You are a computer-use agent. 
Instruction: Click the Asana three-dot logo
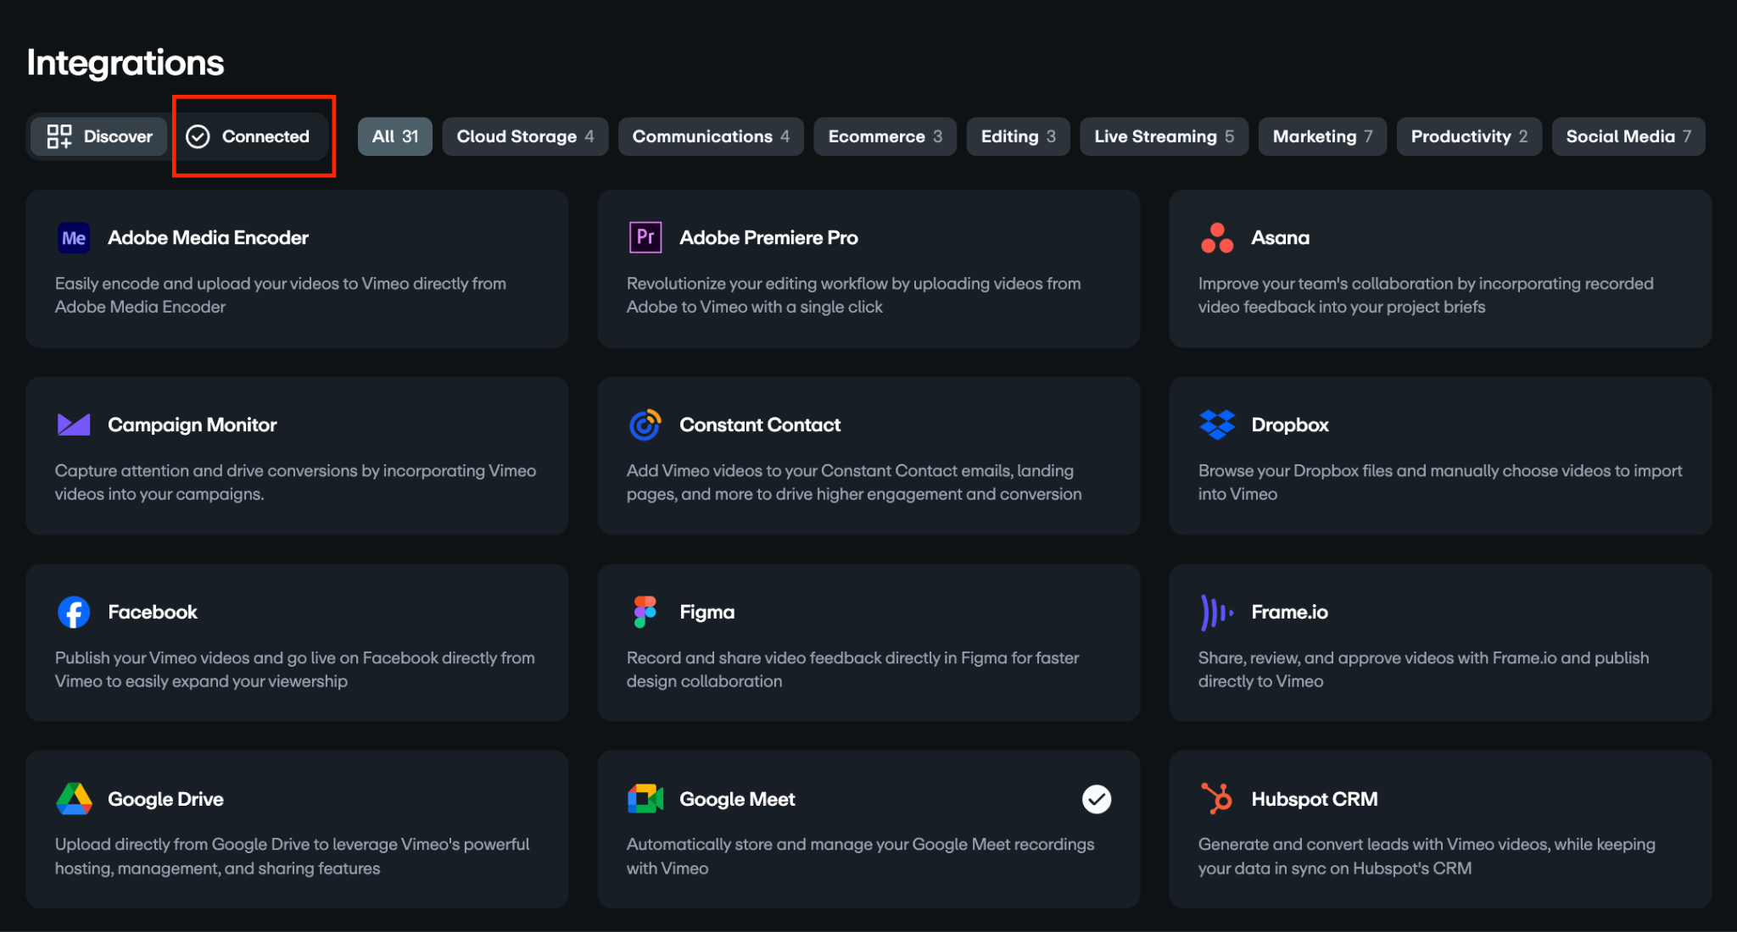coord(1217,238)
